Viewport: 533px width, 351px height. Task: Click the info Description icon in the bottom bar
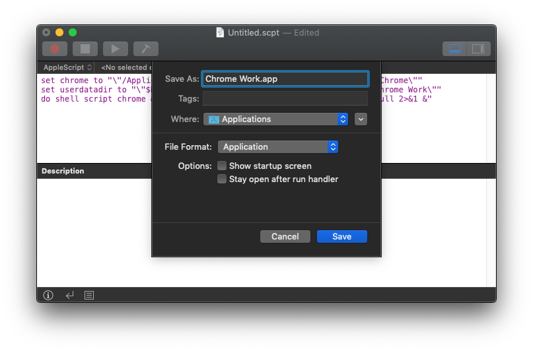[x=48, y=296]
